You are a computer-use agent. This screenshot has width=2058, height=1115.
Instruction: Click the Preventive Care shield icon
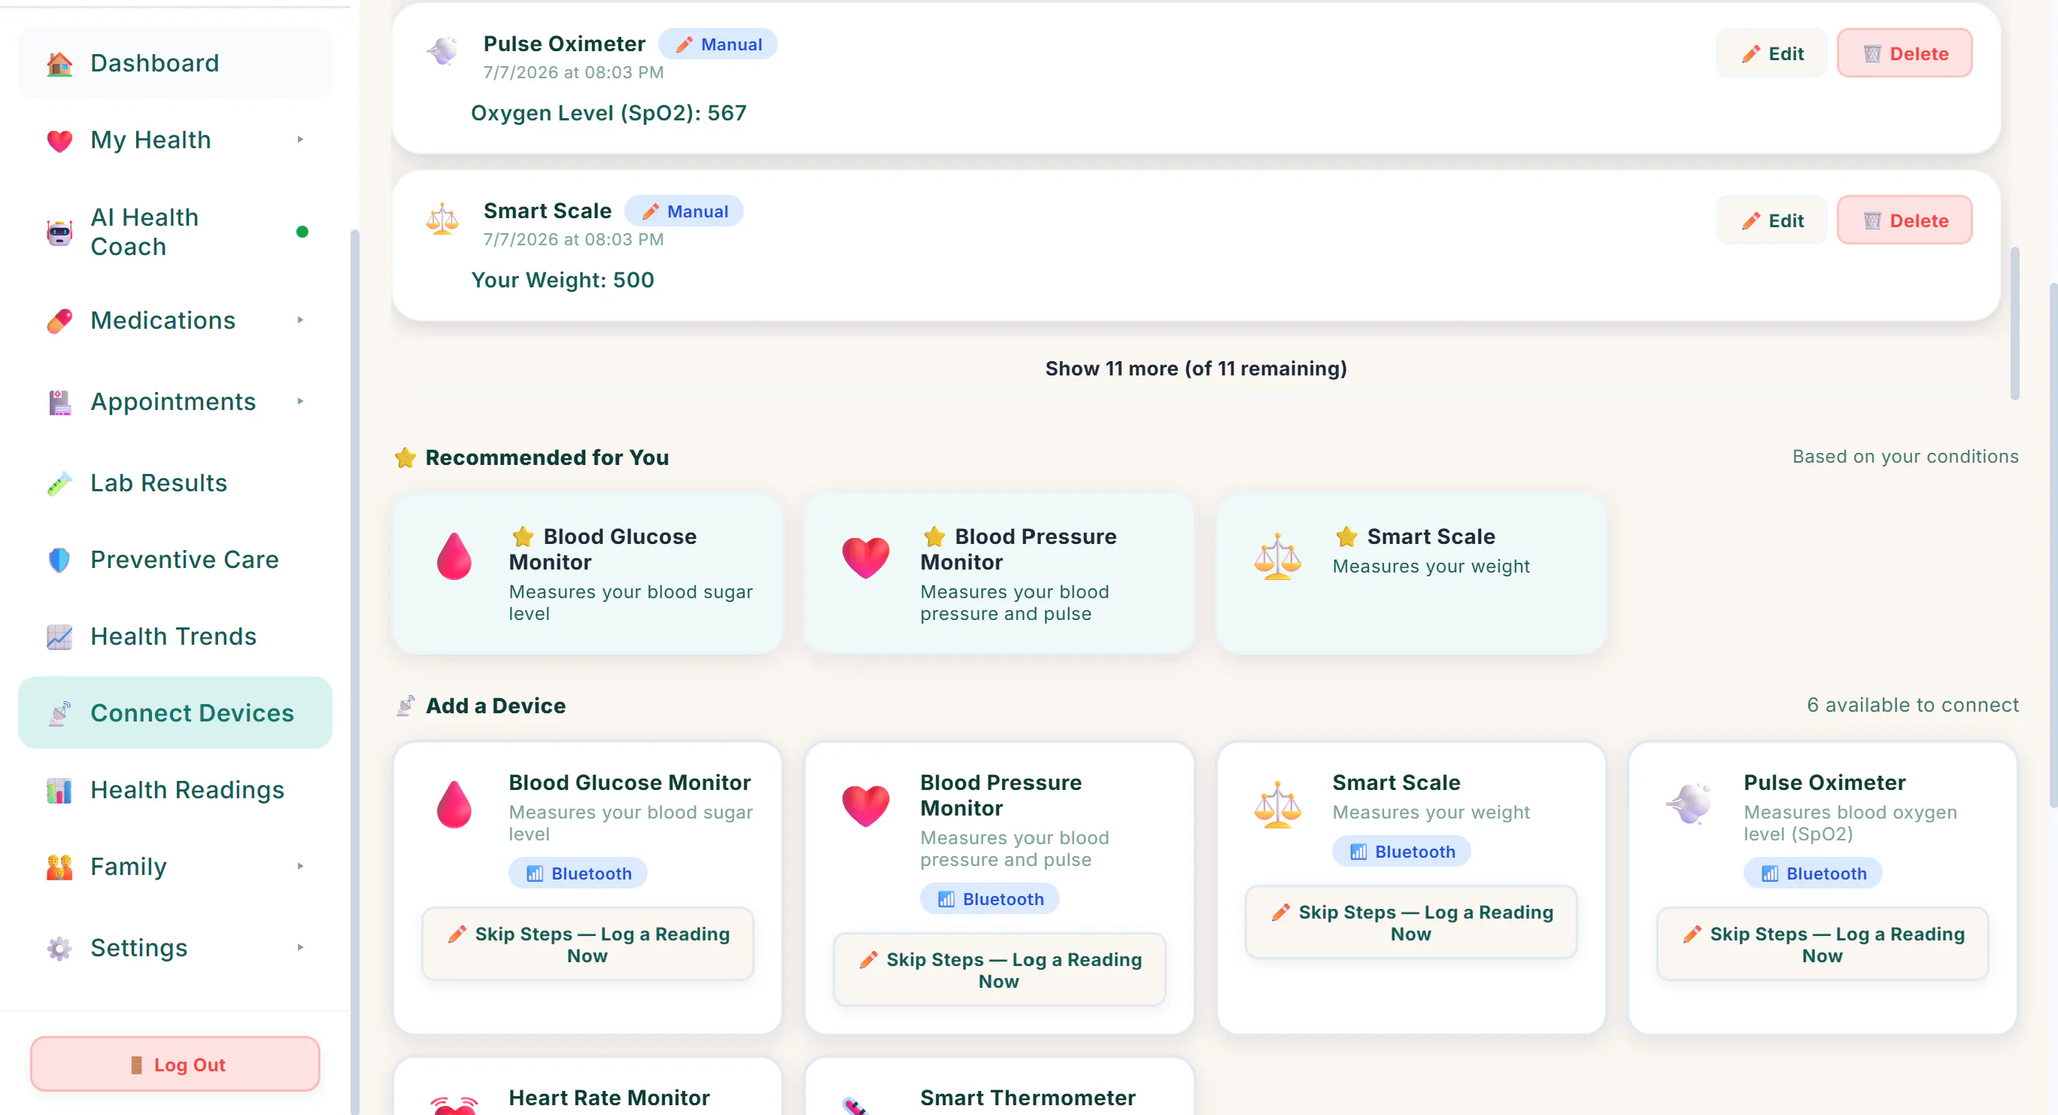click(59, 560)
